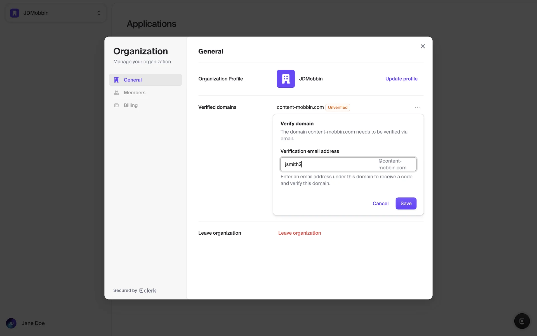537x336 pixels.
Task: Click the Billing card icon
Action: tap(116, 105)
